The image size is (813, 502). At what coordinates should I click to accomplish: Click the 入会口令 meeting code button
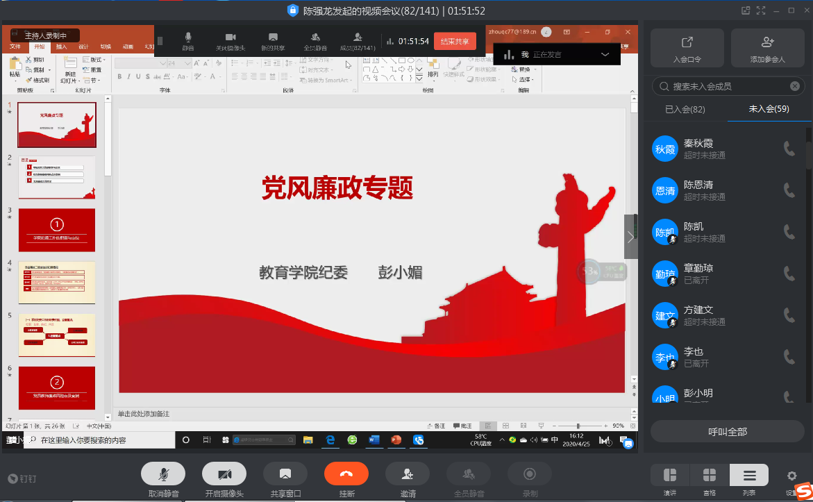click(x=687, y=48)
